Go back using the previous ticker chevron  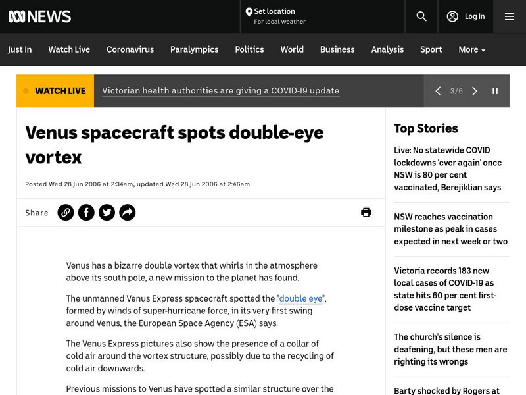[x=438, y=91]
